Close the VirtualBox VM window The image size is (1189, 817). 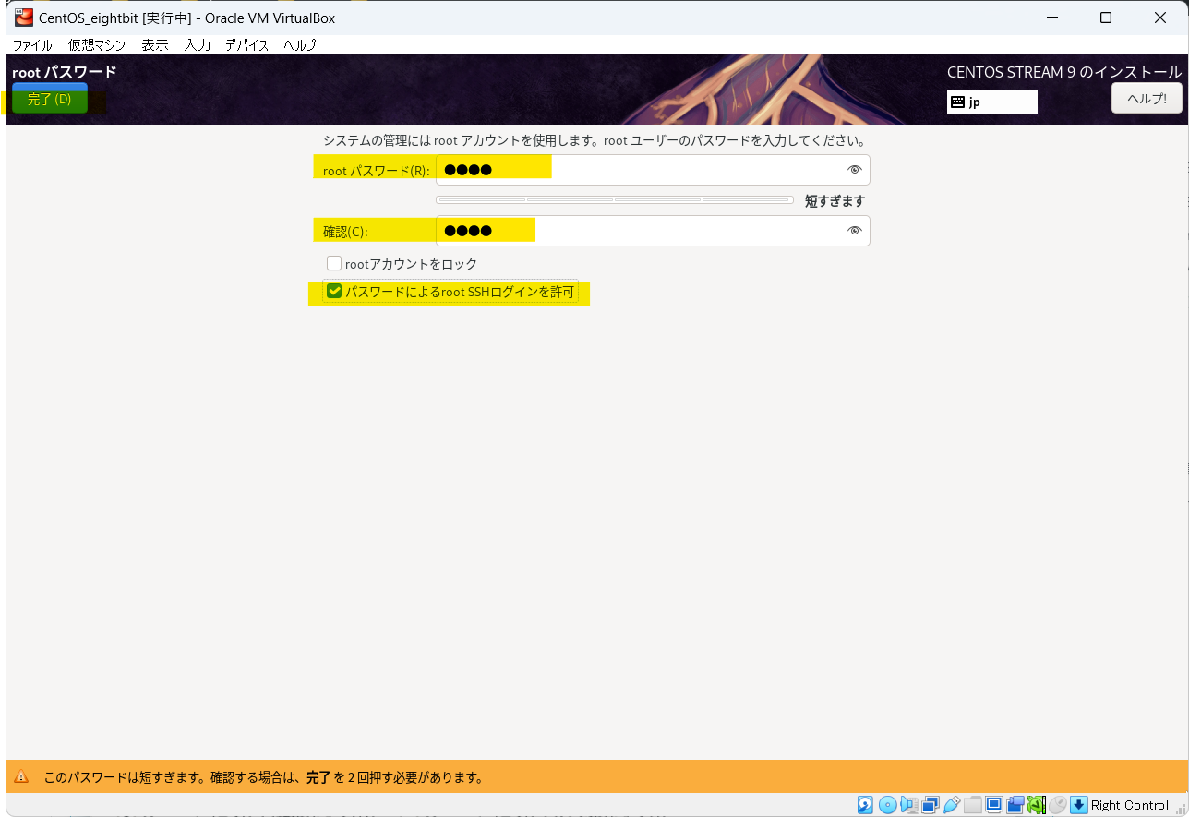pos(1160,18)
